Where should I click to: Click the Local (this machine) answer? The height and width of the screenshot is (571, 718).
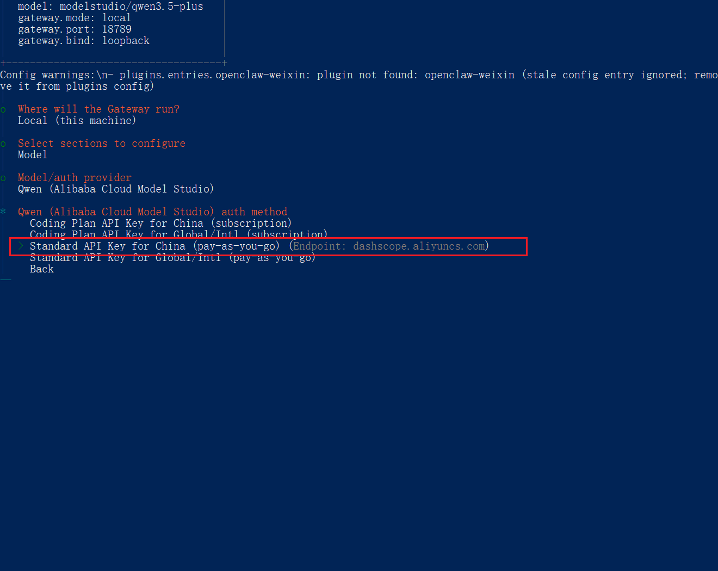(77, 121)
